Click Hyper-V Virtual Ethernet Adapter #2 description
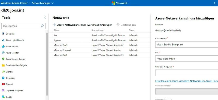 pos(108,45)
